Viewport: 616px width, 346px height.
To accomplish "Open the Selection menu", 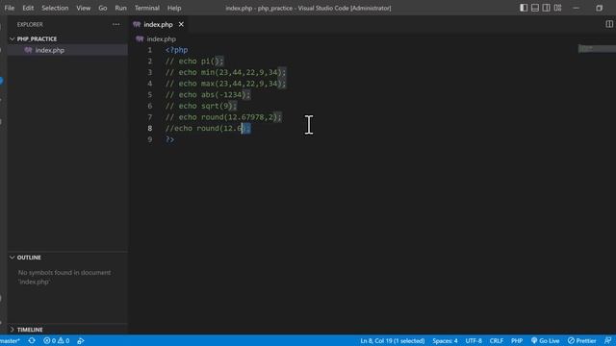I will 55,8.
